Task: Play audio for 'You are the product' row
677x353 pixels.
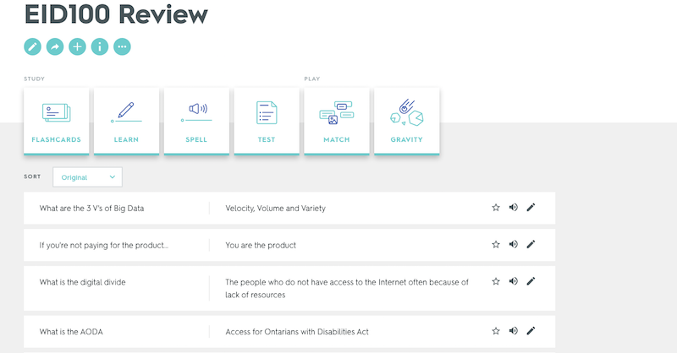Action: pos(514,244)
